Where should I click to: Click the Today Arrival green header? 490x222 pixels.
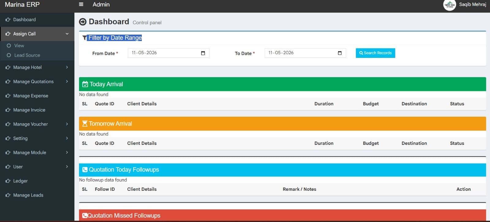coord(282,84)
